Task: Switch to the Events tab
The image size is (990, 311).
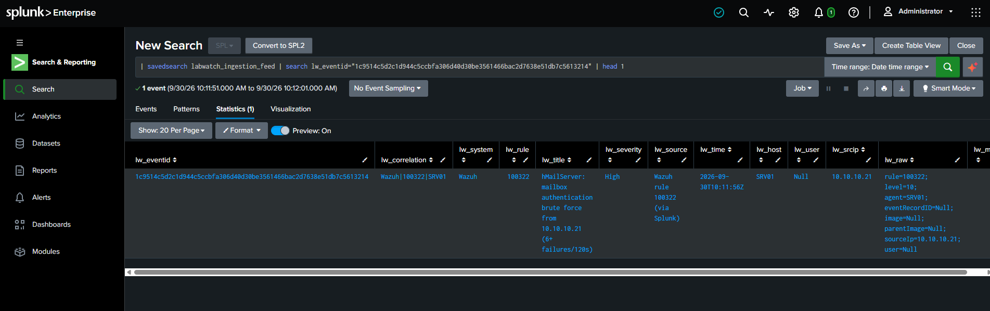Action: point(146,109)
